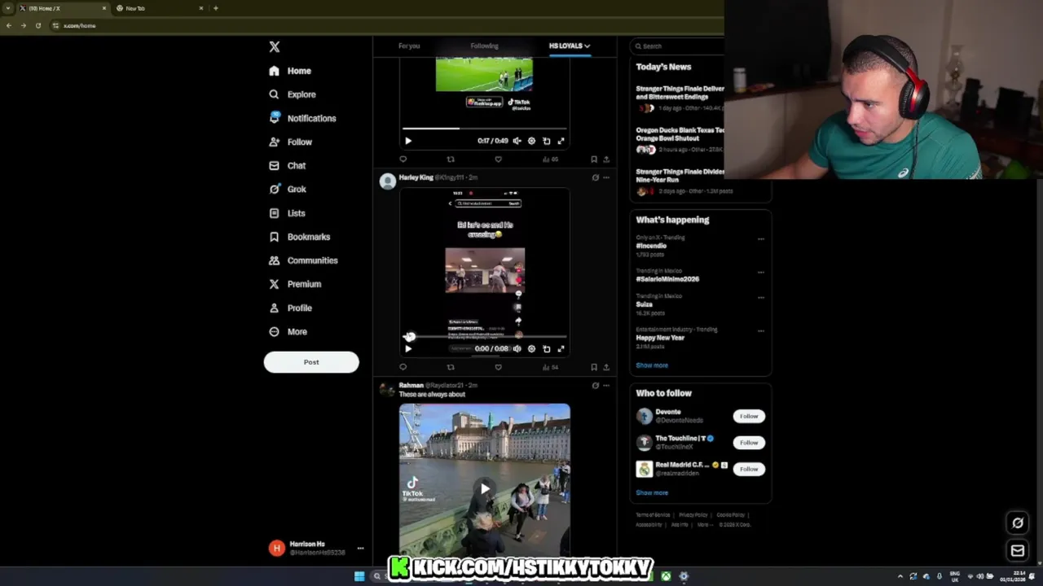
Task: Open the Follow page in sidebar
Action: click(x=290, y=142)
